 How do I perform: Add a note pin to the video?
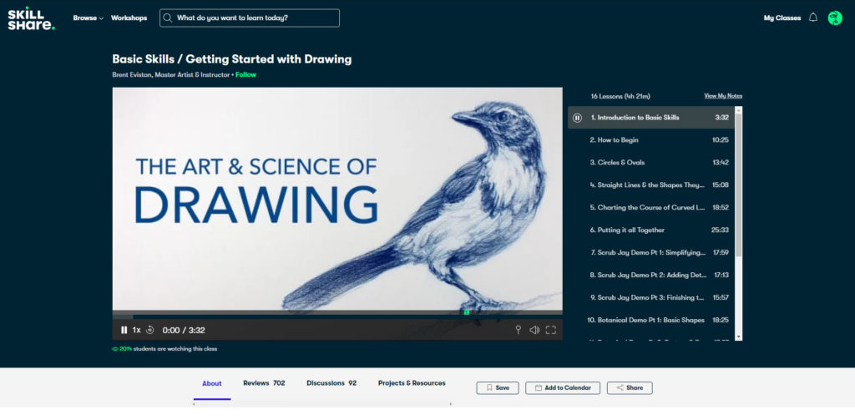pyautogui.click(x=518, y=330)
